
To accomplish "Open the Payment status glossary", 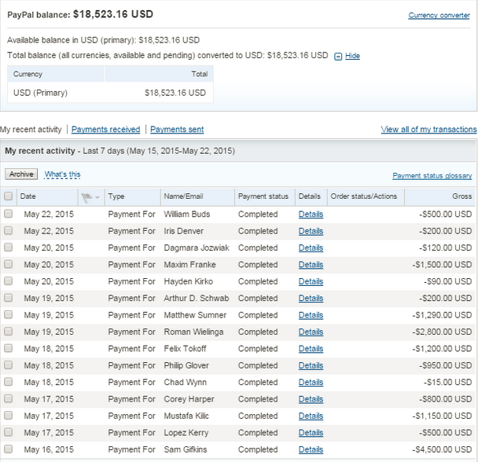I will [432, 176].
